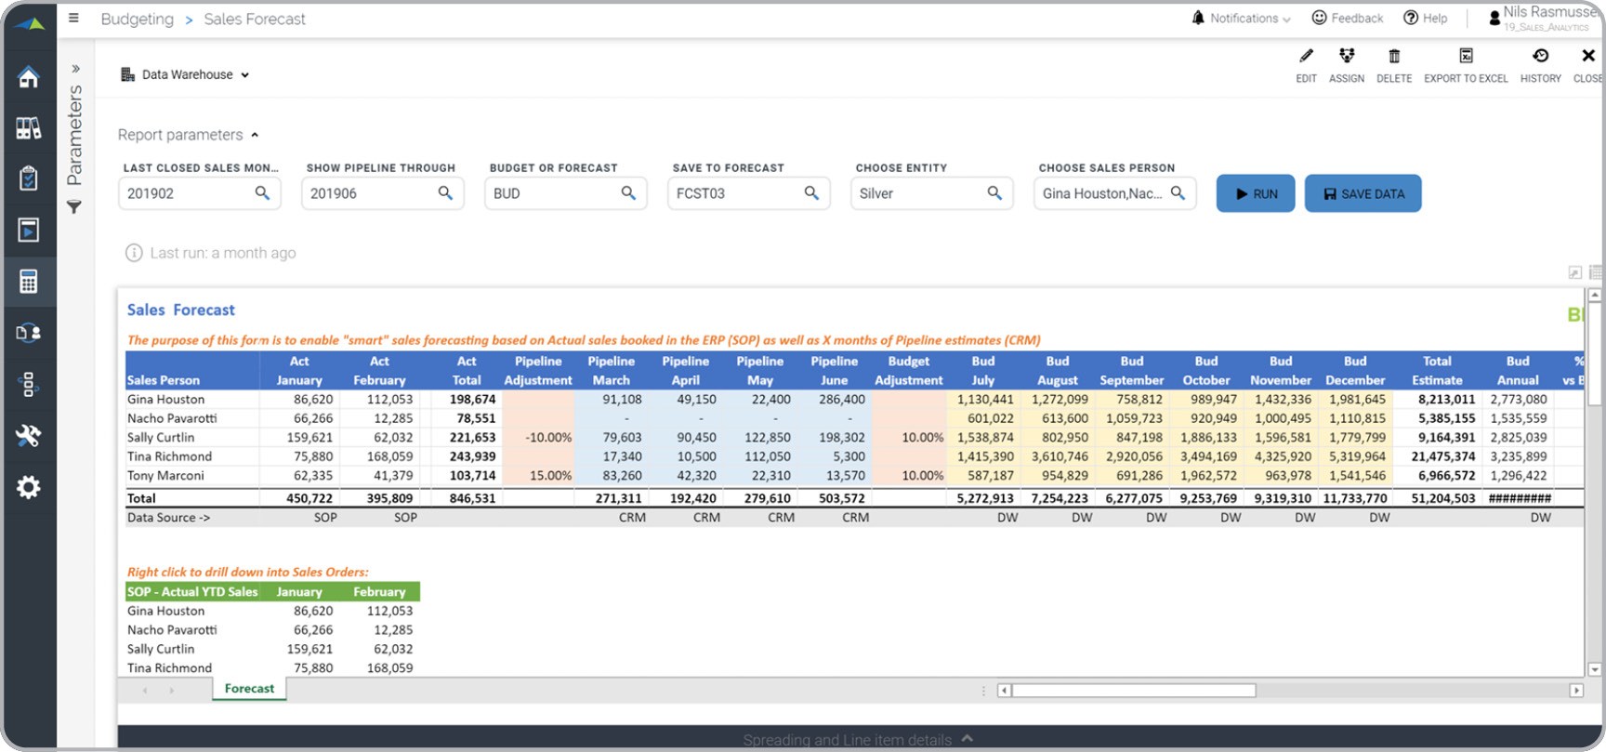Click the Edit pencil icon
This screenshot has width=1606, height=752.
click(x=1306, y=63)
